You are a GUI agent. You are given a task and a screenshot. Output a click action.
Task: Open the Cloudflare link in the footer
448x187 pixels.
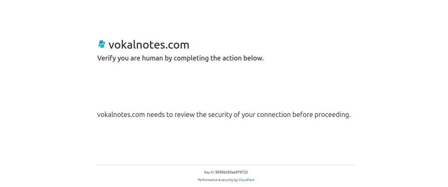(x=246, y=180)
